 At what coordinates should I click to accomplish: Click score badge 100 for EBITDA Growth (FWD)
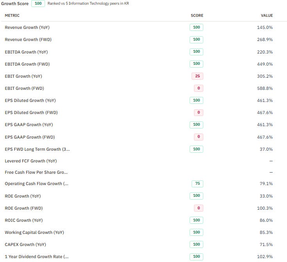point(196,64)
